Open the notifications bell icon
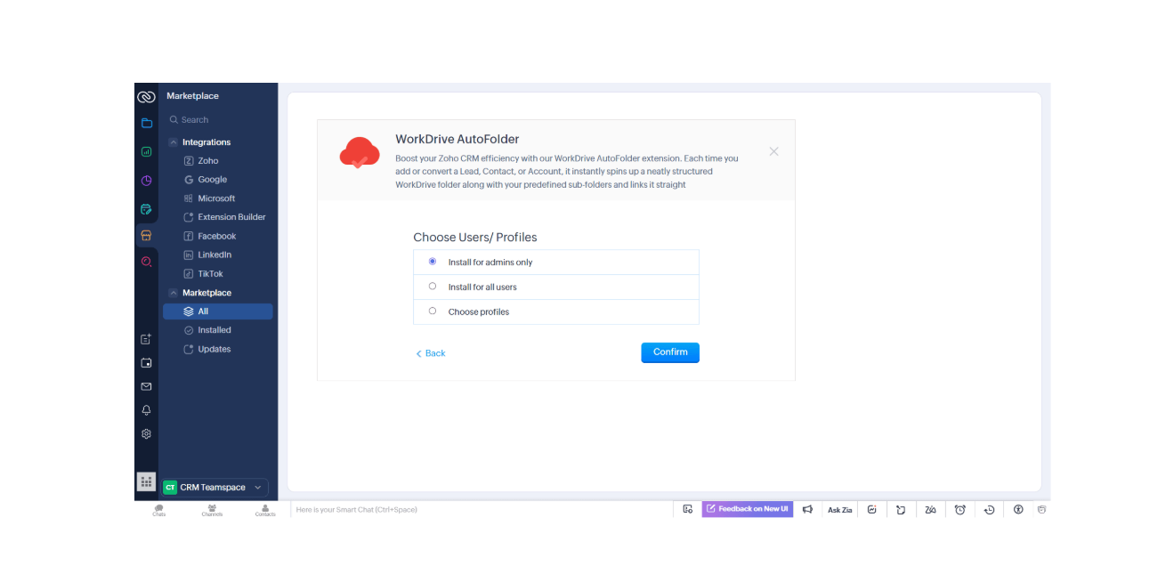Screen dimensions: 1174x566 point(146,410)
